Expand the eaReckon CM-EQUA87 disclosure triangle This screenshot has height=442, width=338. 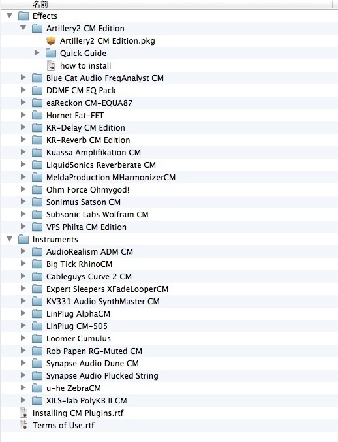(23, 103)
